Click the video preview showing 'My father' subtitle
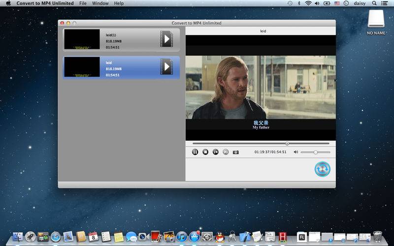 click(x=261, y=88)
